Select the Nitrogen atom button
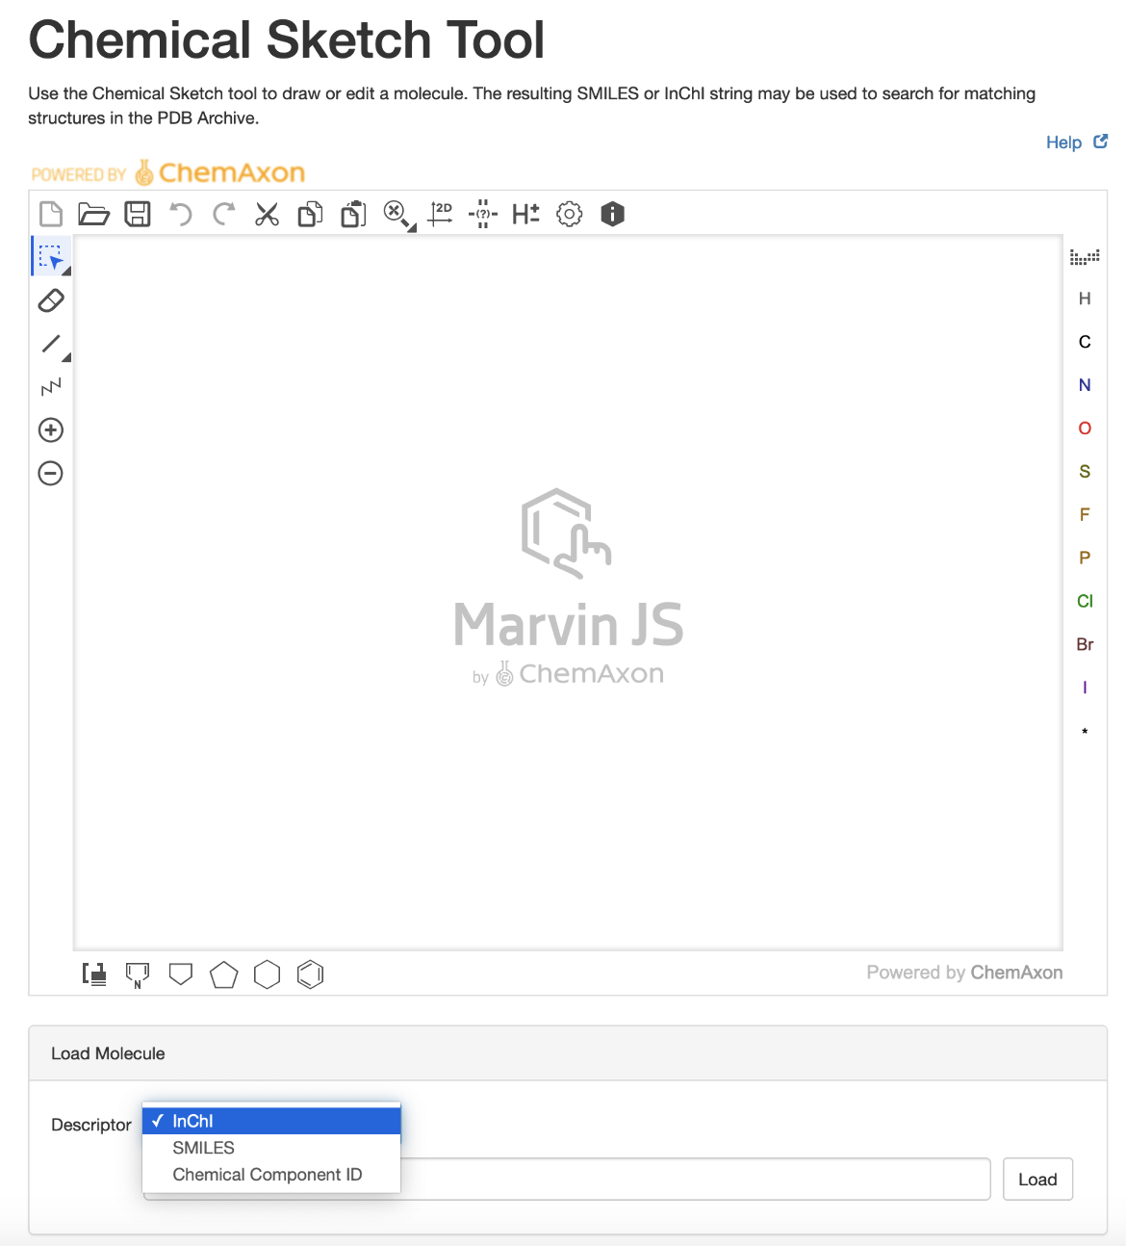The width and height of the screenshot is (1126, 1246). point(1085,385)
